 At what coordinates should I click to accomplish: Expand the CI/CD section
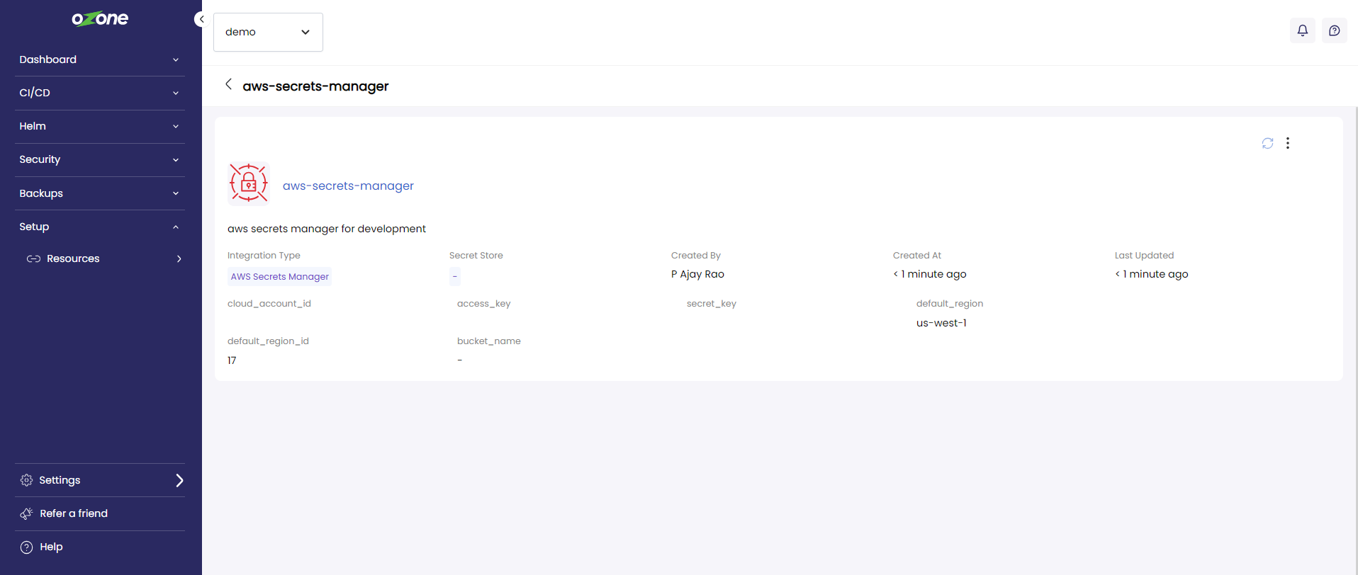pyautogui.click(x=99, y=93)
